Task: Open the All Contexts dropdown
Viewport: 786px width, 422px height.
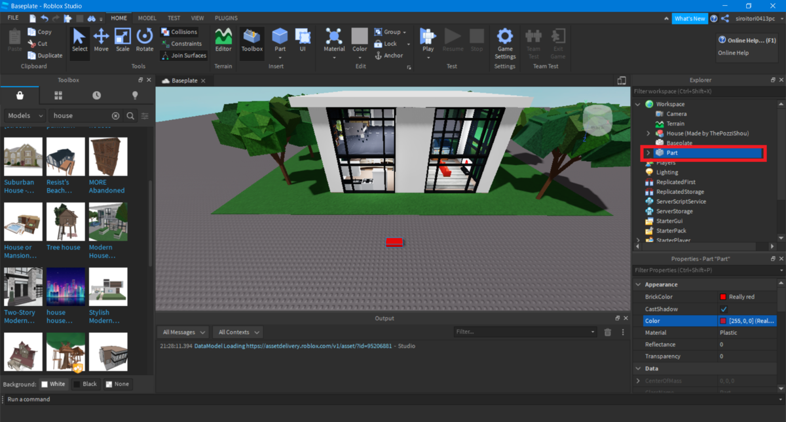Action: click(238, 332)
